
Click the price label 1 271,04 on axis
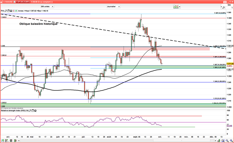tap(230, 64)
